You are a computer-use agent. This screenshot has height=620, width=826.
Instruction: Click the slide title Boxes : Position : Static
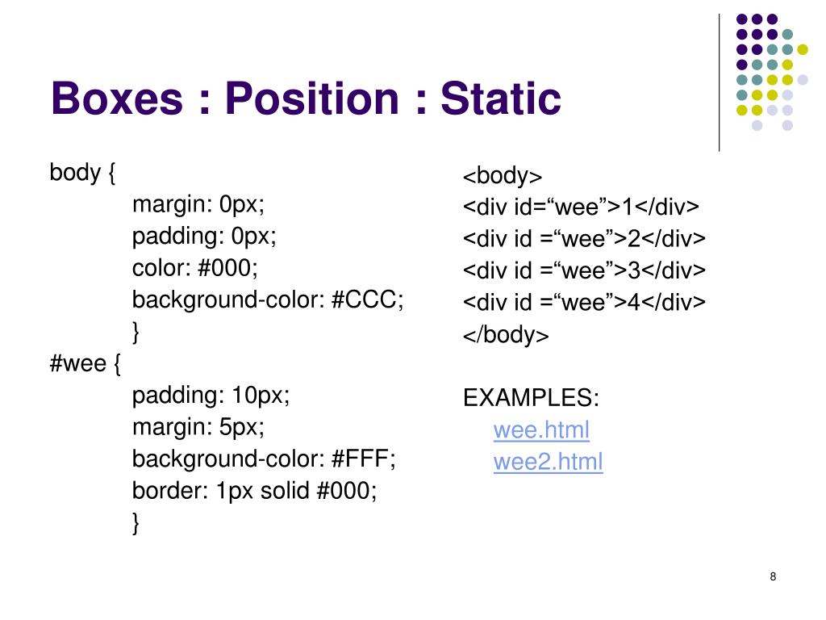(306, 98)
